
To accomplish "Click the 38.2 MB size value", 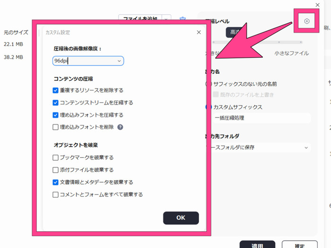I will (x=13, y=57).
